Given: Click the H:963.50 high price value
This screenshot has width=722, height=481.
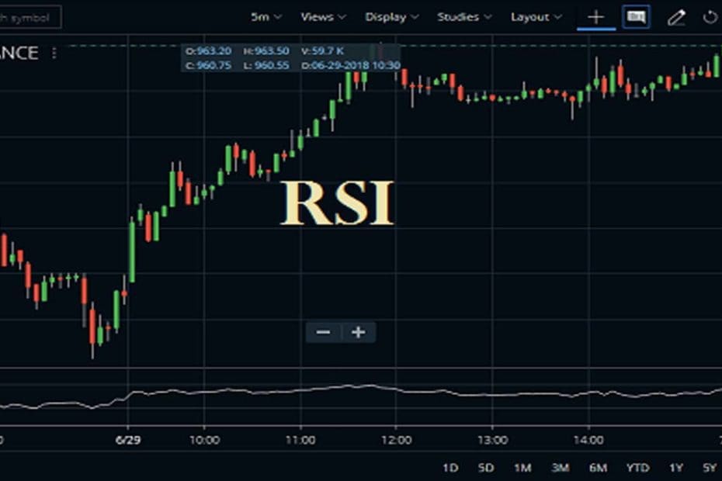Looking at the screenshot, I should (266, 51).
